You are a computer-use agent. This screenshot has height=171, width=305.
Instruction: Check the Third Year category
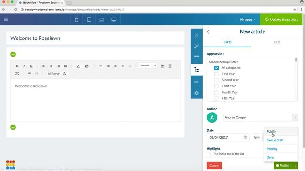pos(216,86)
